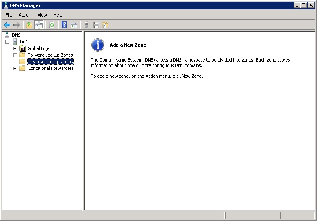Screen dimensions: 317x221
Task: Expand the Global Logs node
Action: pos(15,48)
